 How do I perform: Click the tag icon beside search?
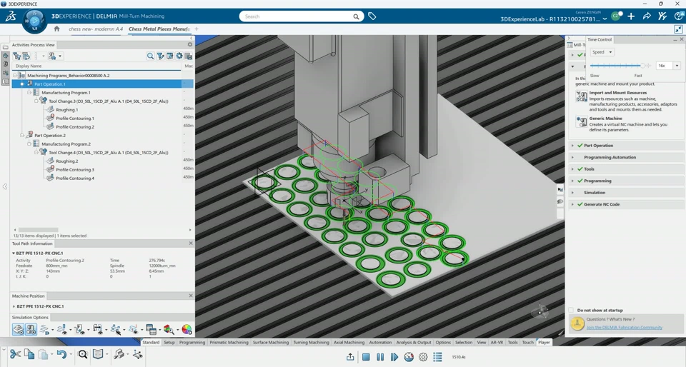point(372,16)
